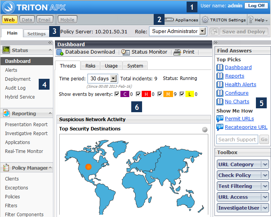Click the Top Security Destinations gear icon
The image size is (271, 217).
click(205, 130)
